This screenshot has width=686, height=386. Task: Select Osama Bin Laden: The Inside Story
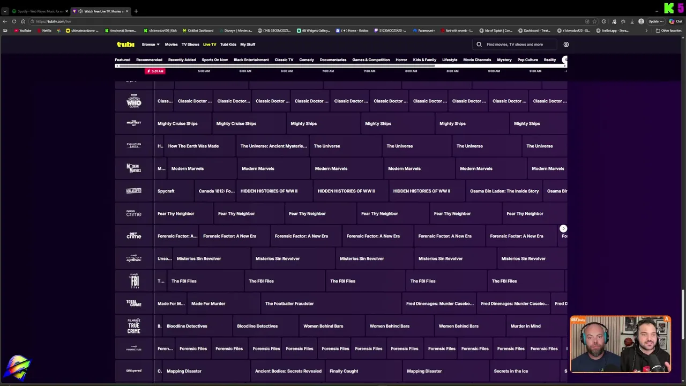pos(504,191)
